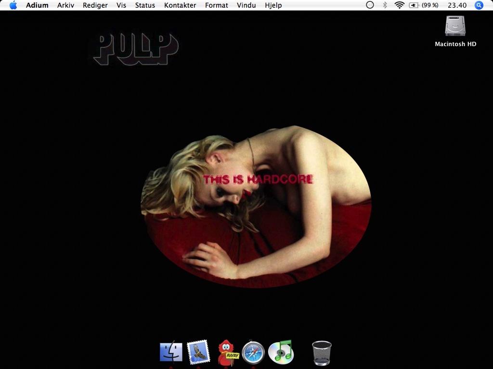Open the Apple menu
493x369 pixels.
click(x=13, y=5)
